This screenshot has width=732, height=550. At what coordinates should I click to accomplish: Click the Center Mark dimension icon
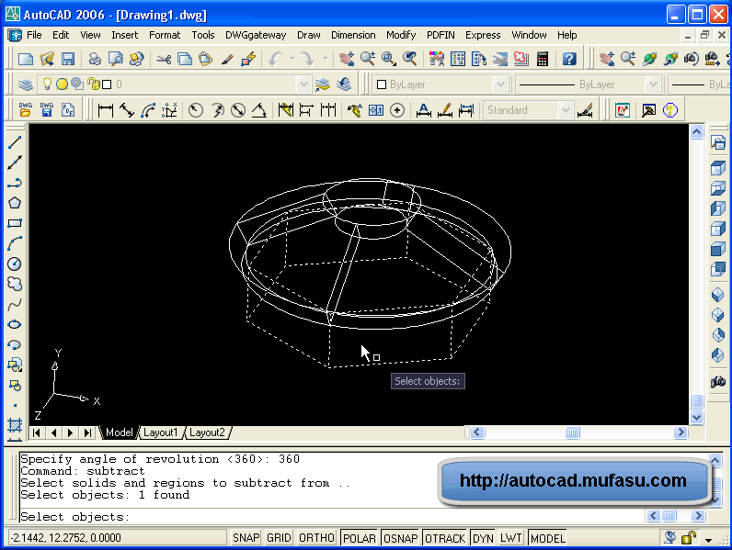point(397,110)
